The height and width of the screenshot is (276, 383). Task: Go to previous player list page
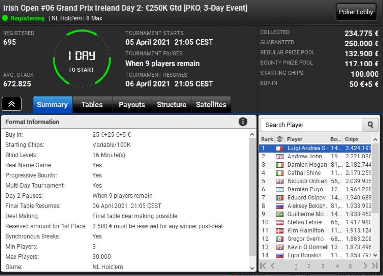273,266
